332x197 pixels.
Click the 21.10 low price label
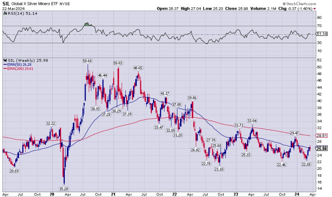(x=219, y=169)
